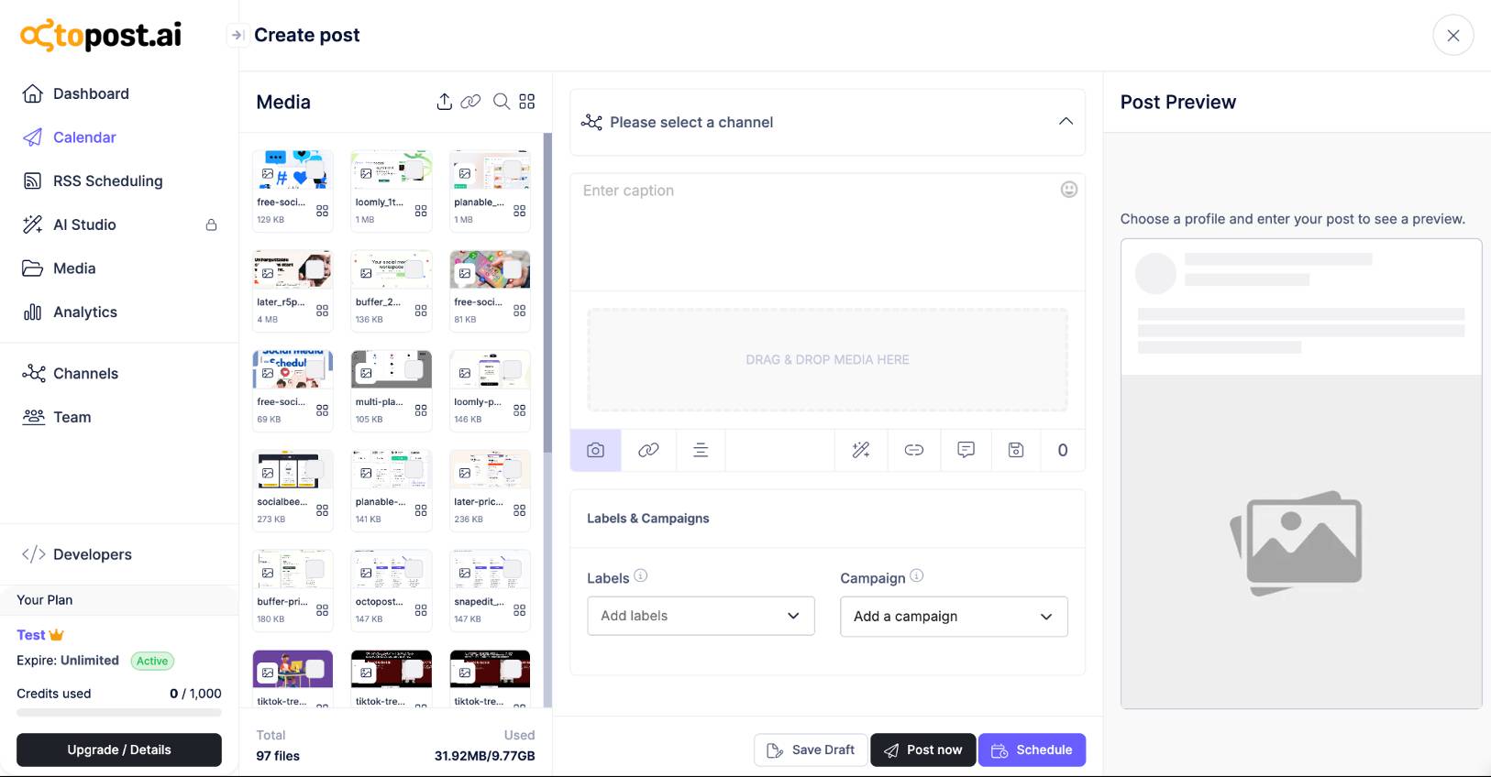This screenshot has width=1491, height=777.
Task: Switch to the link tab in editor toolbar
Action: (648, 450)
